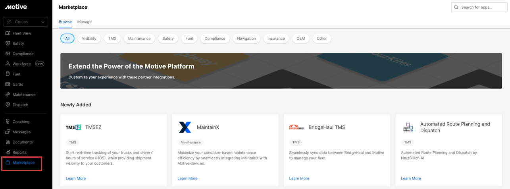Click Learn More under BridgeHaul TMS
Viewport: 510px width, 189px height.
click(299, 179)
